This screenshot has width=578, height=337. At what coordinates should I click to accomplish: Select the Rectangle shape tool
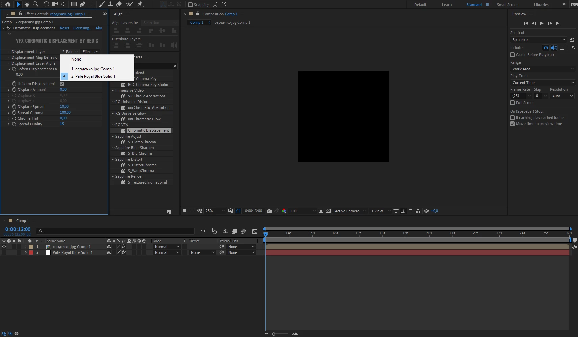point(74,4)
